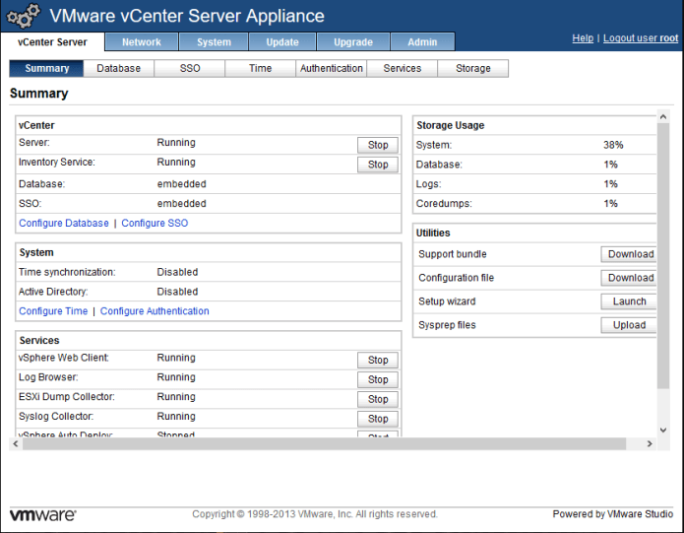This screenshot has height=533, width=684.
Task: Open the Network tab
Action: tap(142, 42)
